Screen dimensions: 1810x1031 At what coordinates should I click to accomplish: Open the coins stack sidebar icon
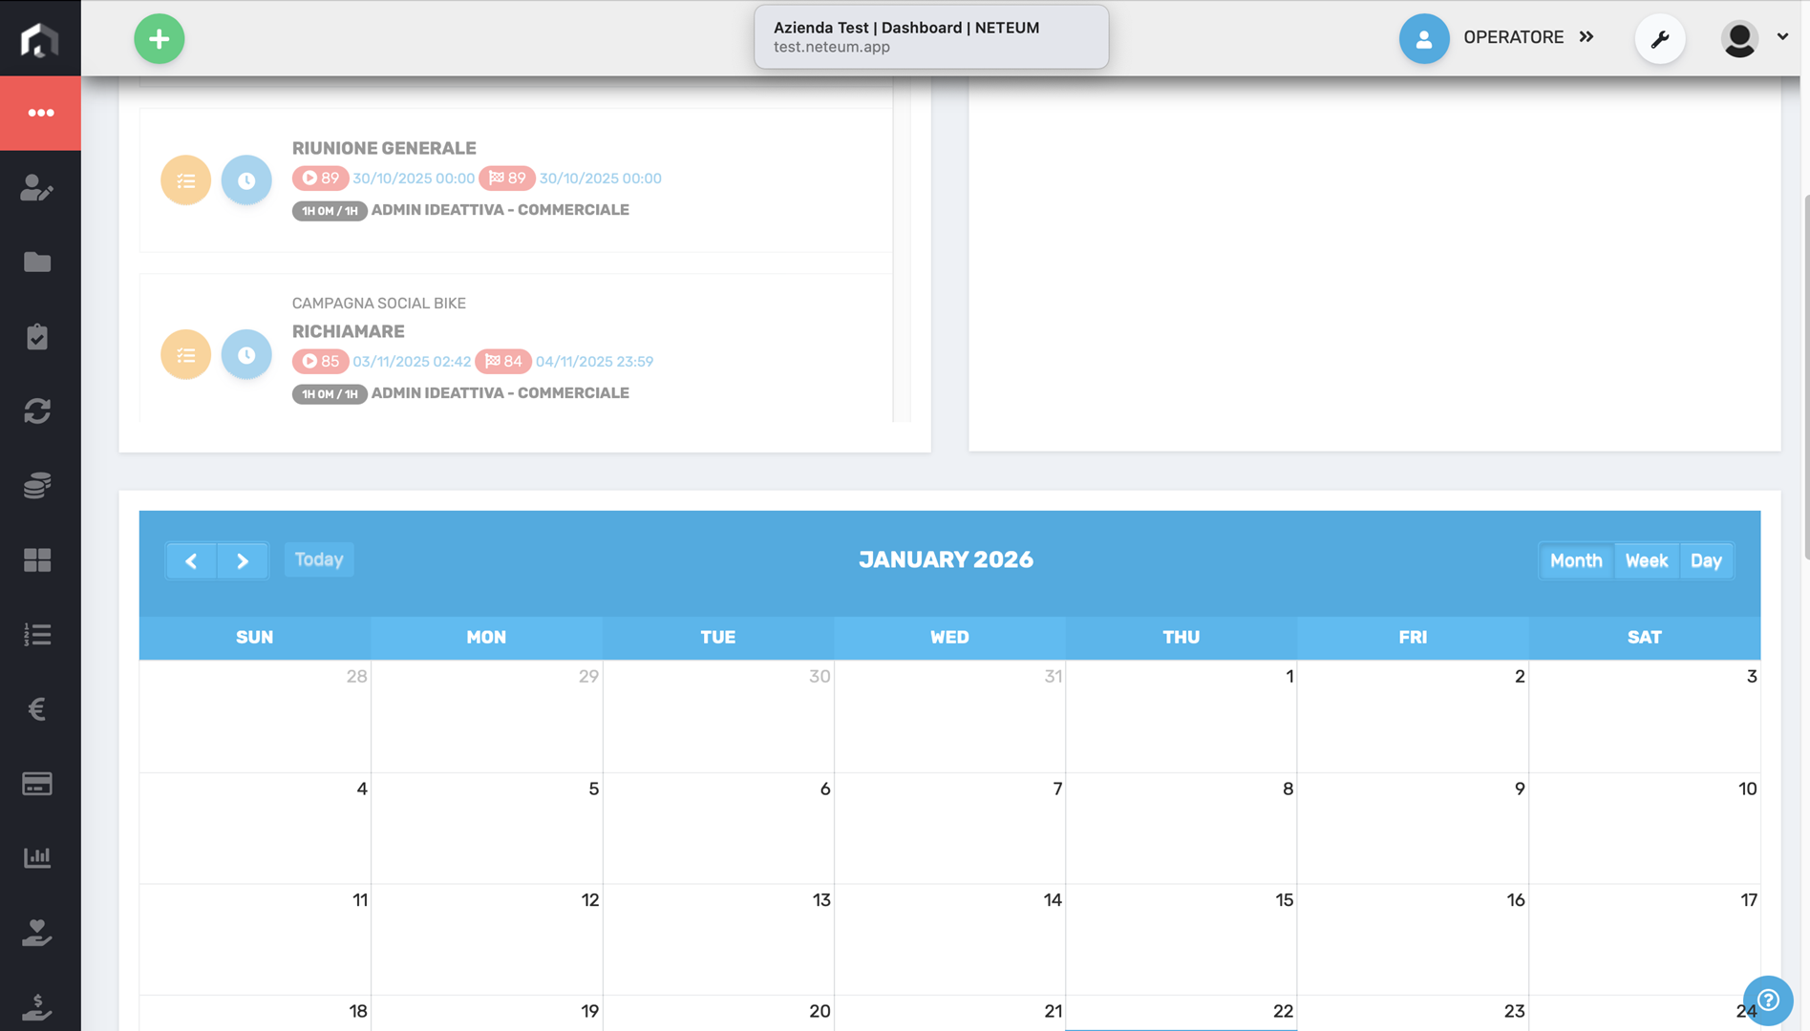click(x=37, y=486)
